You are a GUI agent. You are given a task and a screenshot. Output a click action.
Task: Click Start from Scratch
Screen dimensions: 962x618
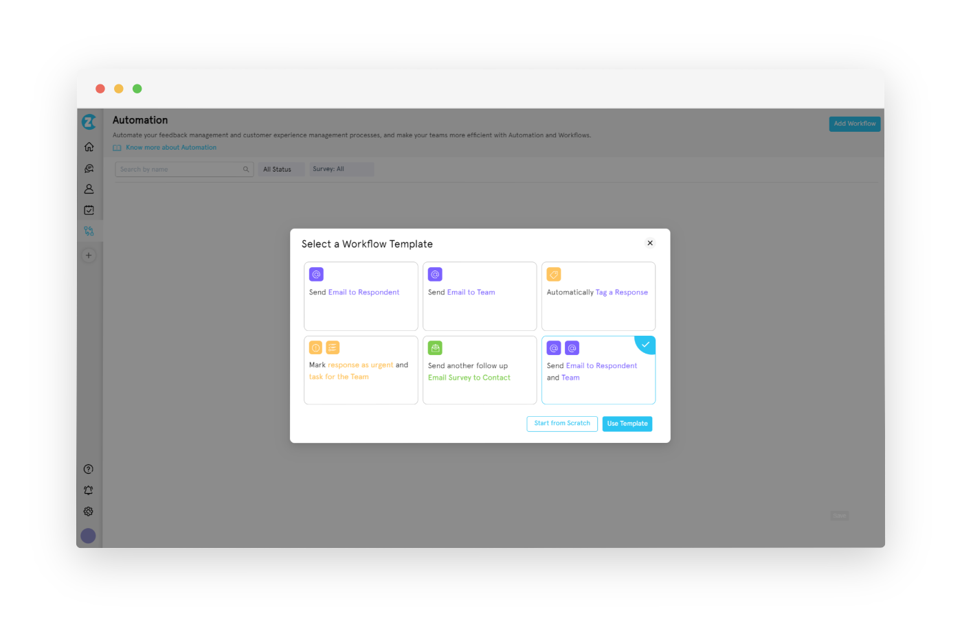[561, 424]
